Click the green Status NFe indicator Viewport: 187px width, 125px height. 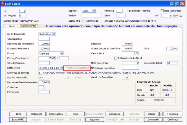point(83,21)
